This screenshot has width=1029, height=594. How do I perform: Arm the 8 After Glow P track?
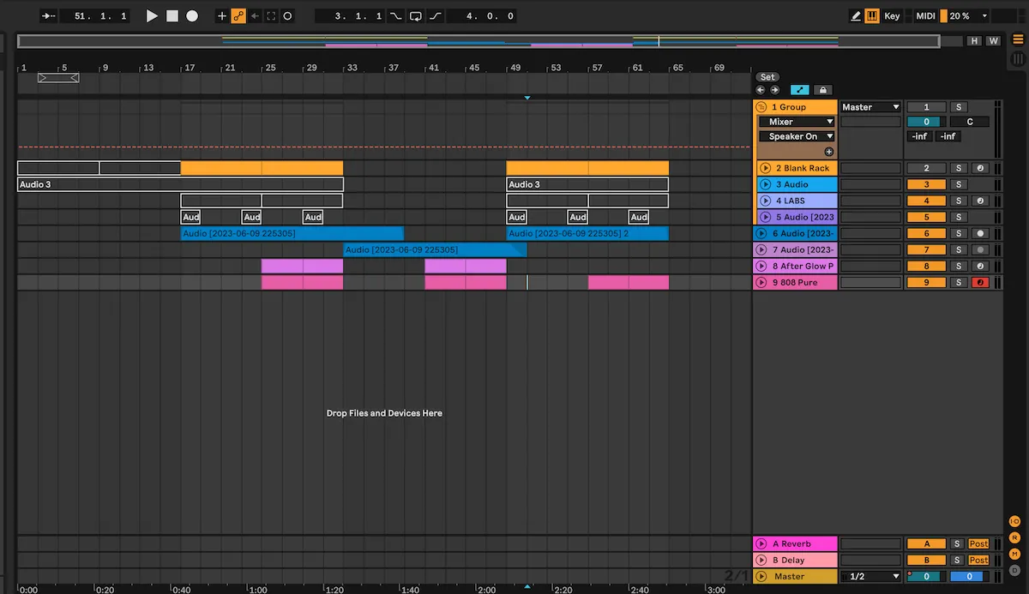tap(979, 266)
